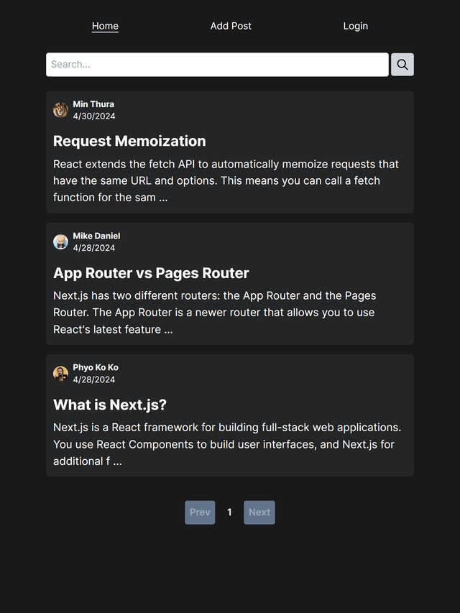The height and width of the screenshot is (613, 460).
Task: Click Mike Daniel's avatar image
Action: click(60, 242)
